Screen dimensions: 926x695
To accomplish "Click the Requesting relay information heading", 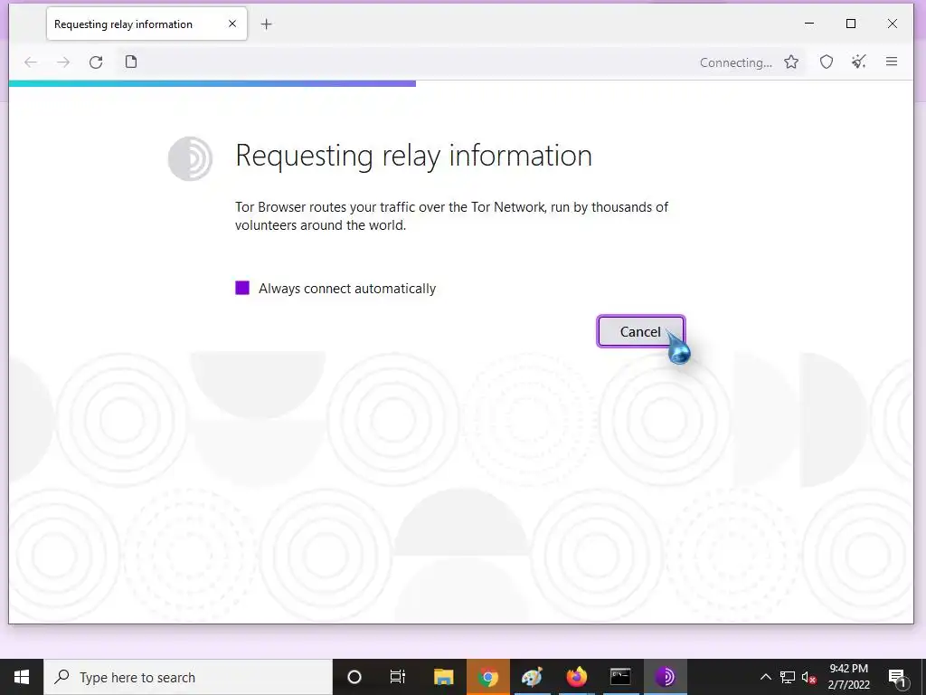I will pyautogui.click(x=413, y=156).
